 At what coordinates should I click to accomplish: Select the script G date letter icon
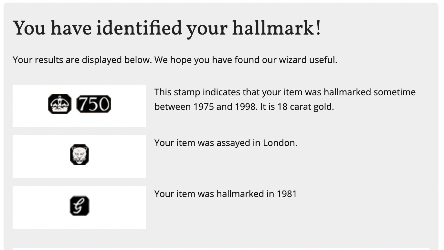pyautogui.click(x=79, y=206)
